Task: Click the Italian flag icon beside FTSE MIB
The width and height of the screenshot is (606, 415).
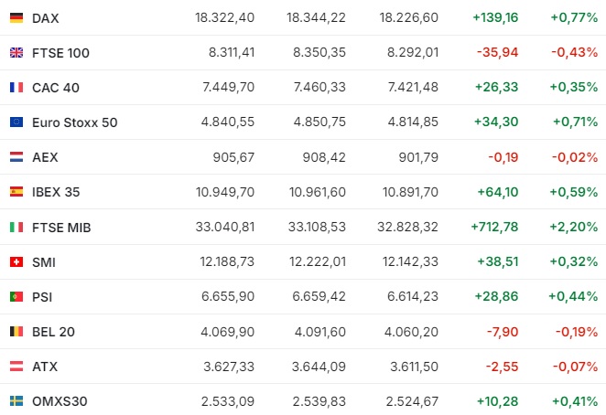Action: (16, 227)
